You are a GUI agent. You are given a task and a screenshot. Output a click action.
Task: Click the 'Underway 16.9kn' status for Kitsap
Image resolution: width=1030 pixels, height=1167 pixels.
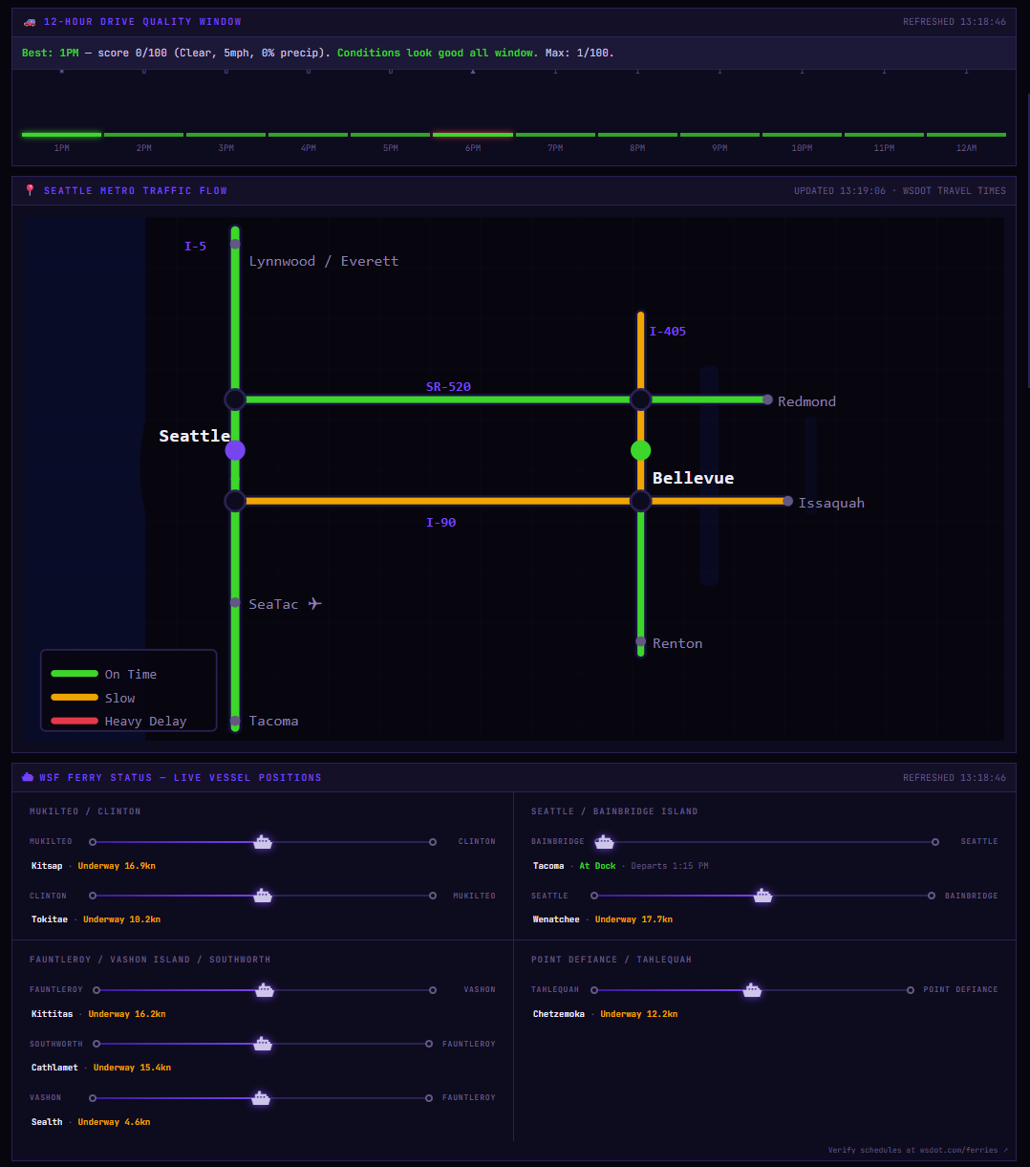(117, 866)
